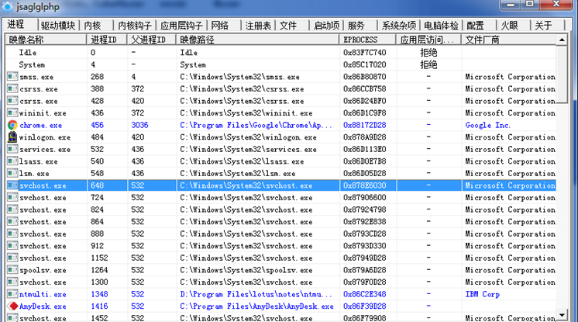Viewport: 578px width, 322px height.
Task: Click icon of csrss.exe with PID 388
Action: [x=12, y=89]
